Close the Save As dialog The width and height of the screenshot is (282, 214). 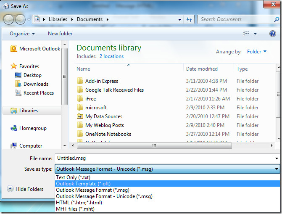(272, 4)
